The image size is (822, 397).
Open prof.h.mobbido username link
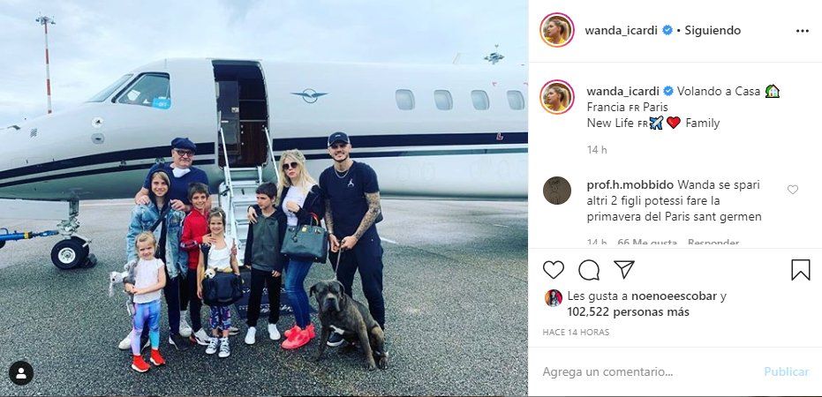630,185
